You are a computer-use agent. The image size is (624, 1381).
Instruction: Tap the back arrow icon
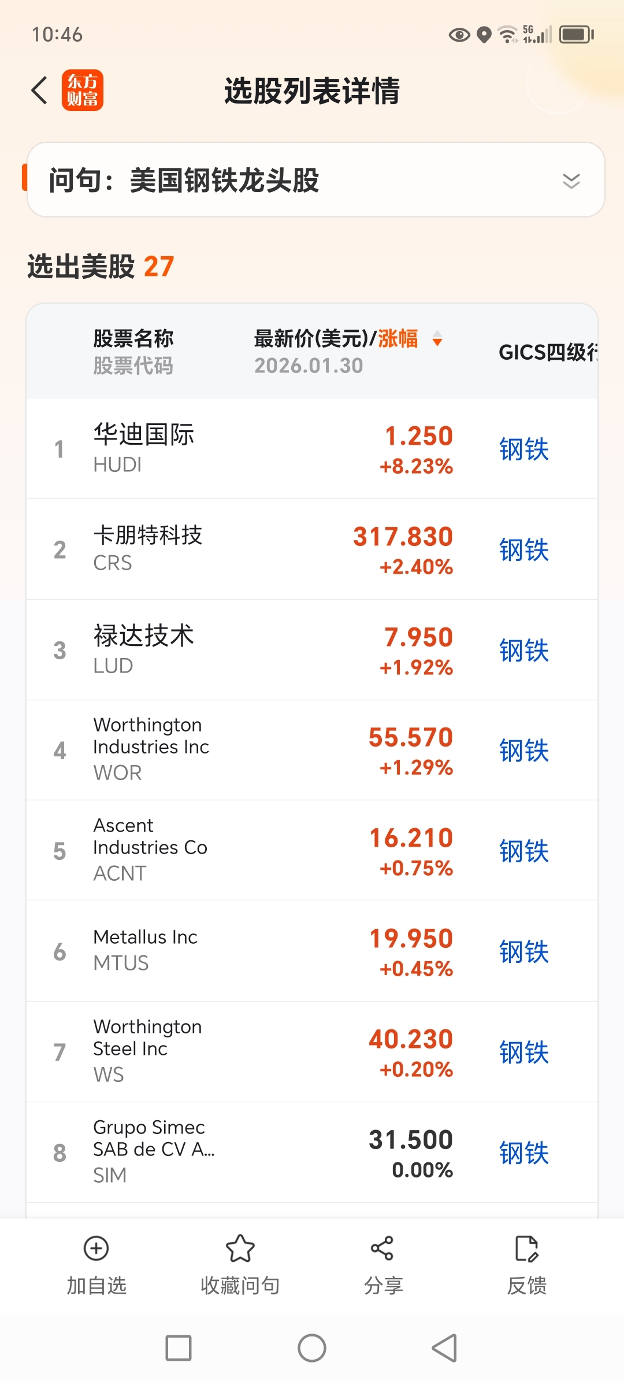pos(39,91)
